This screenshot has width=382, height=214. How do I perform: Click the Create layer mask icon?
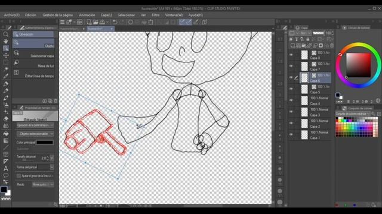[321, 45]
